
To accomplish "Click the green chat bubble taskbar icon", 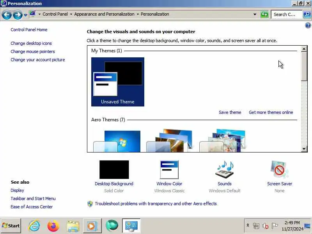I will pyautogui.click(x=112, y=226).
